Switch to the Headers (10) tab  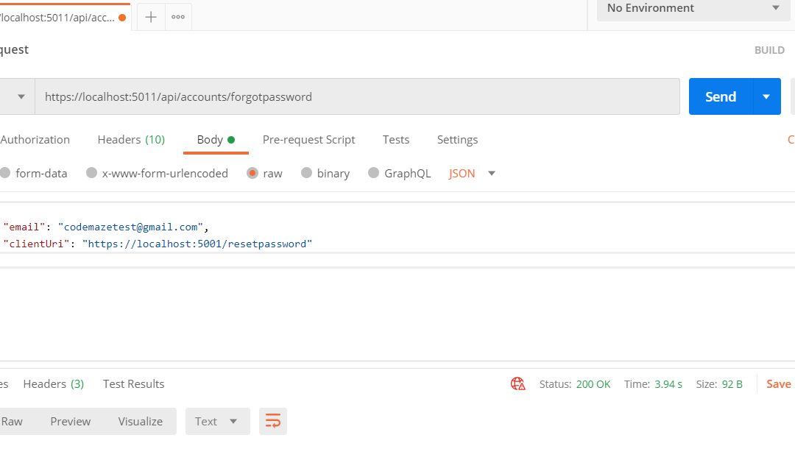pos(131,140)
